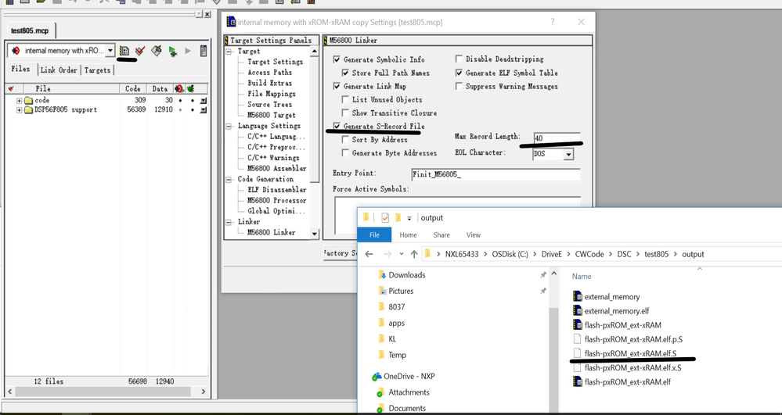Screen dimensions: 782x415
Task: Select M56800 Linker in settings tree
Action: (272, 232)
